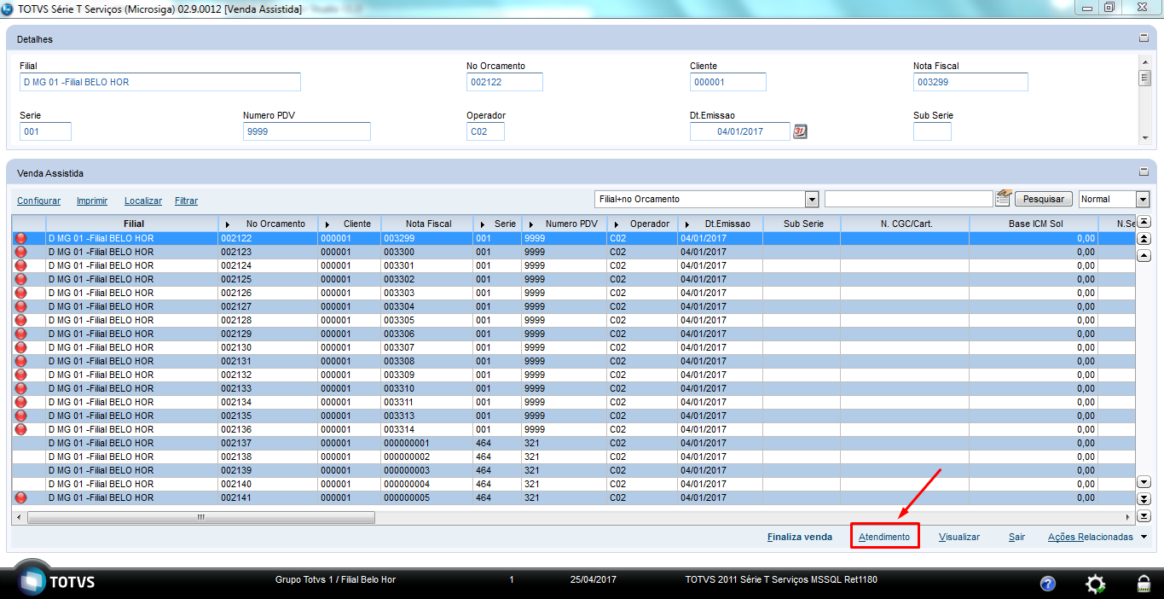Page down using the double down-arrow grid button
1164x599 pixels.
pos(1144,499)
